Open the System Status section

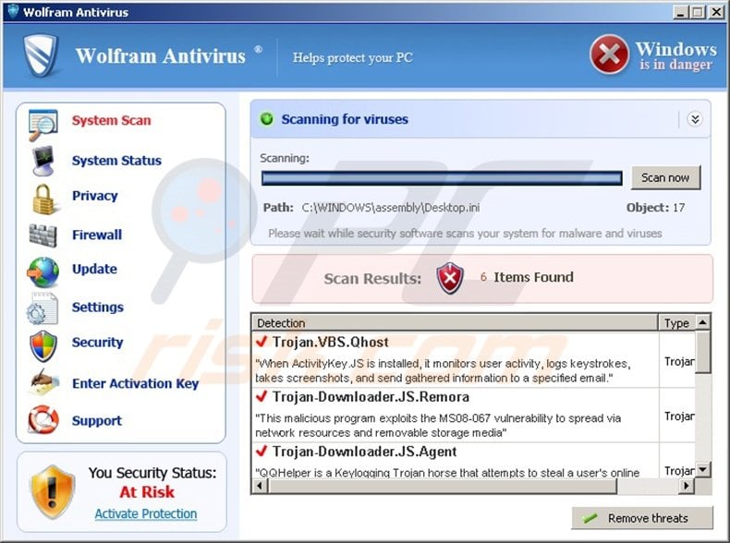click(116, 161)
